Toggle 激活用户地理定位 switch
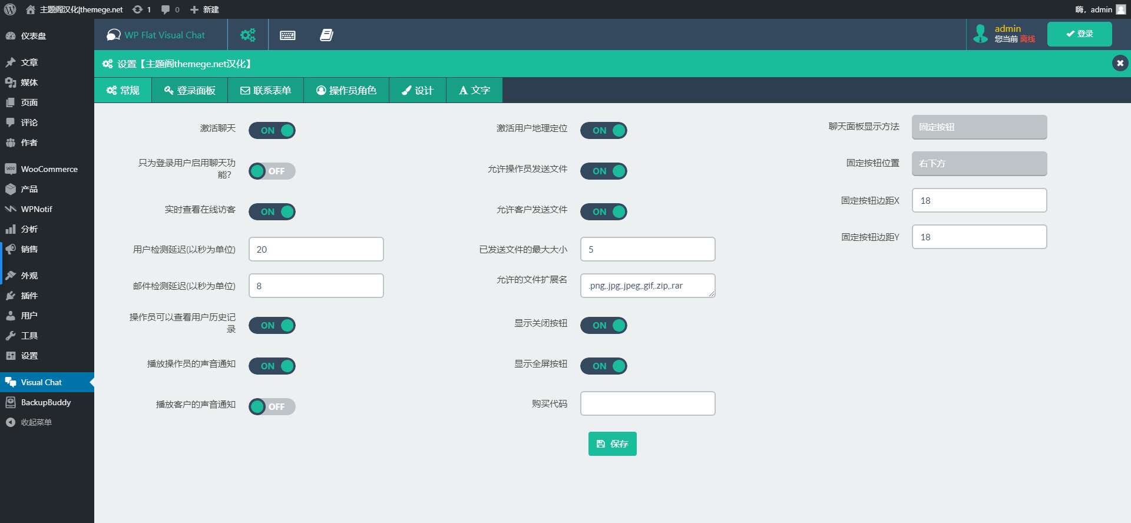The width and height of the screenshot is (1131, 523). [x=604, y=130]
